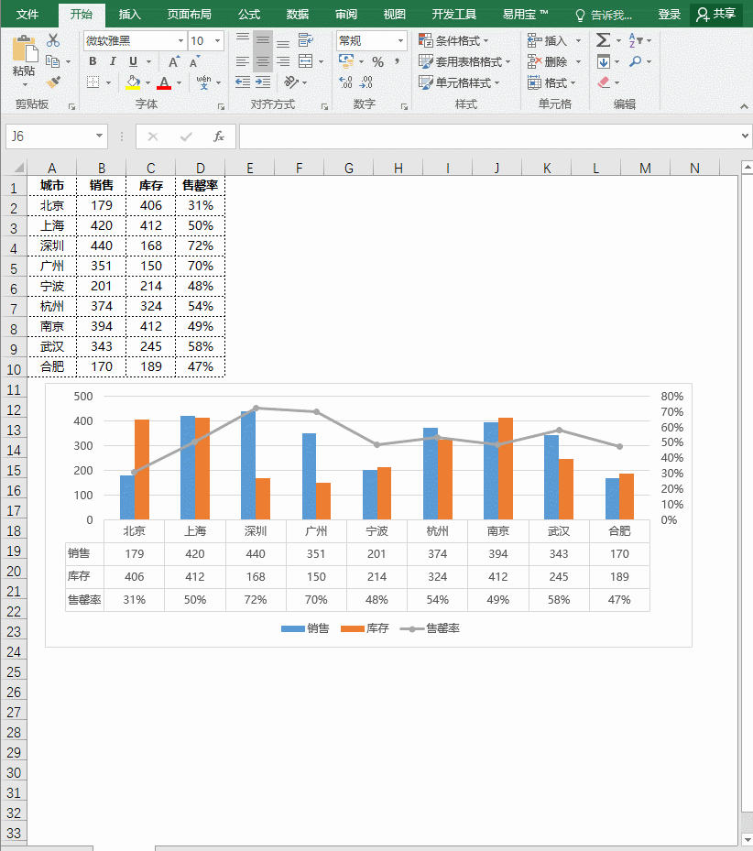Viewport: 753px width, 851px height.
Task: Open 单元格样式 cell styles menu
Action: point(459,82)
